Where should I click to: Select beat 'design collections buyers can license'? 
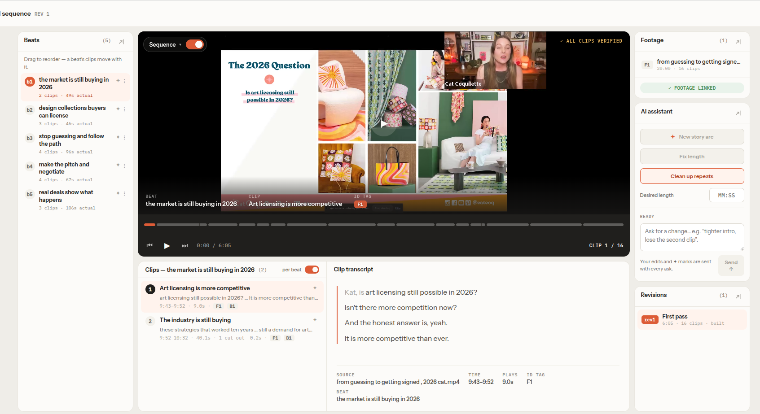coord(75,115)
